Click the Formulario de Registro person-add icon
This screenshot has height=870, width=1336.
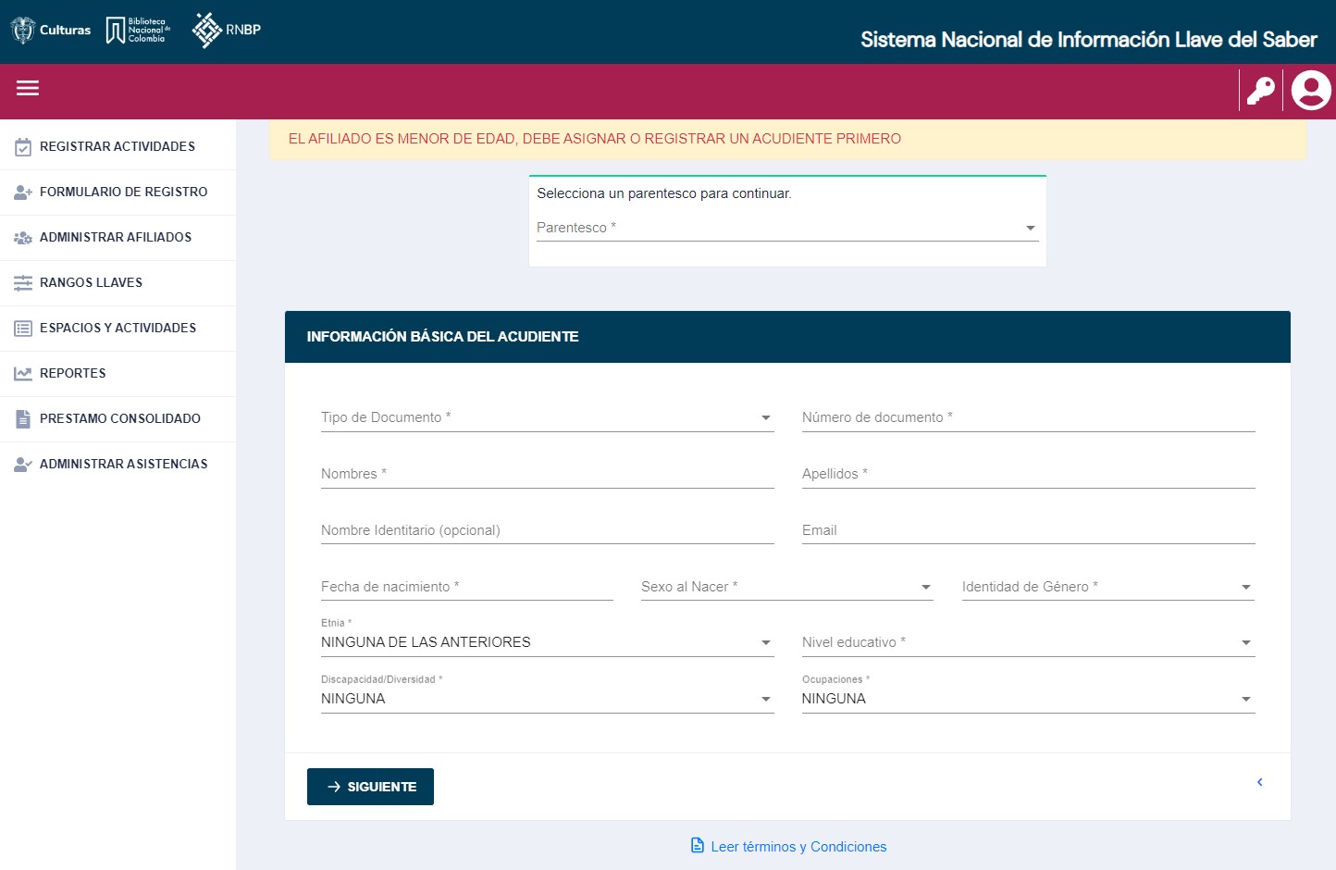(x=23, y=193)
